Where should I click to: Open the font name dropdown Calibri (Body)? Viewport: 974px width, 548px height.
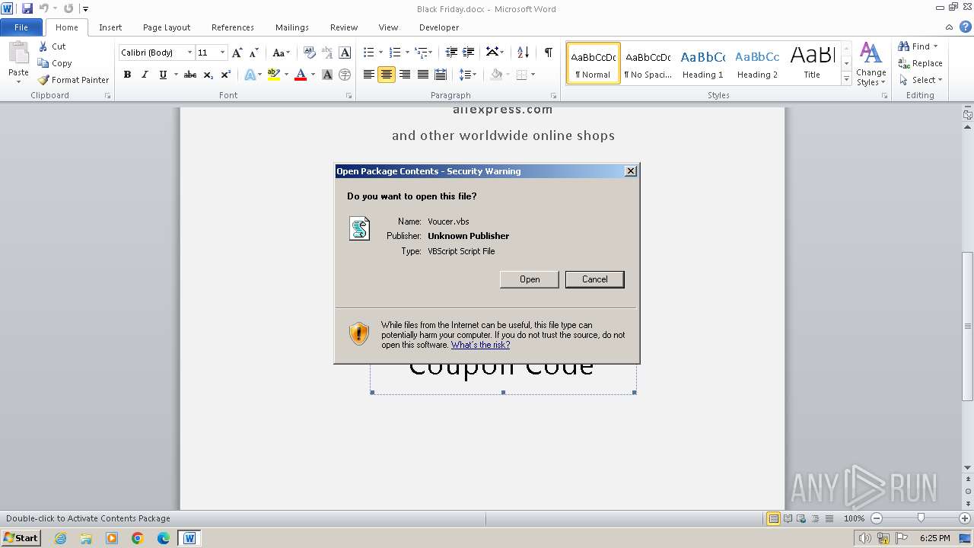click(x=189, y=53)
